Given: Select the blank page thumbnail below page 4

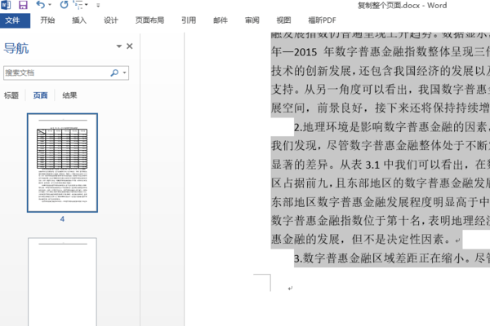Looking at the screenshot, I should (x=62, y=281).
